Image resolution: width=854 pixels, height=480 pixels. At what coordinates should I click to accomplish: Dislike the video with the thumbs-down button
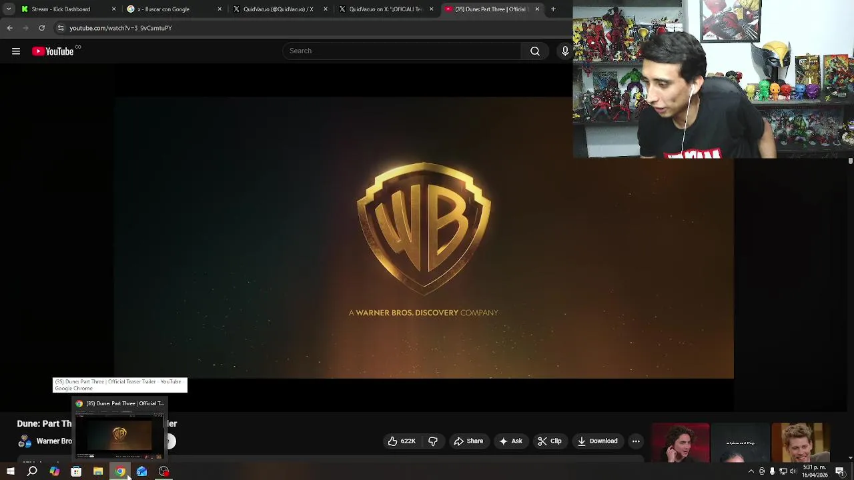433,441
